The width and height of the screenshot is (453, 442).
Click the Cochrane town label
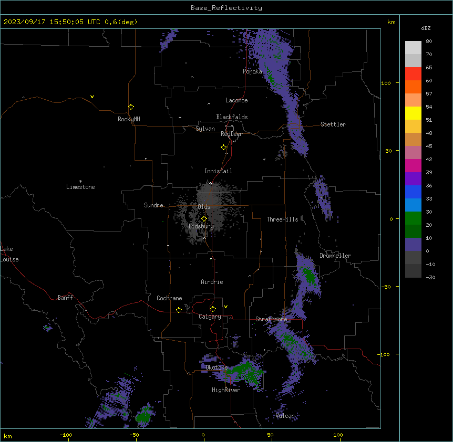(169, 298)
